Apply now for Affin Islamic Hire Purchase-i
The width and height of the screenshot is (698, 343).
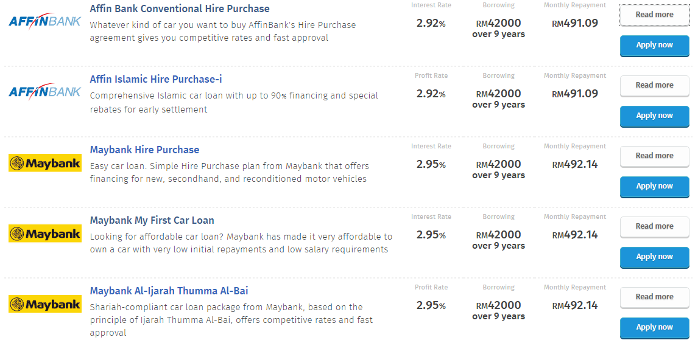pos(654,116)
